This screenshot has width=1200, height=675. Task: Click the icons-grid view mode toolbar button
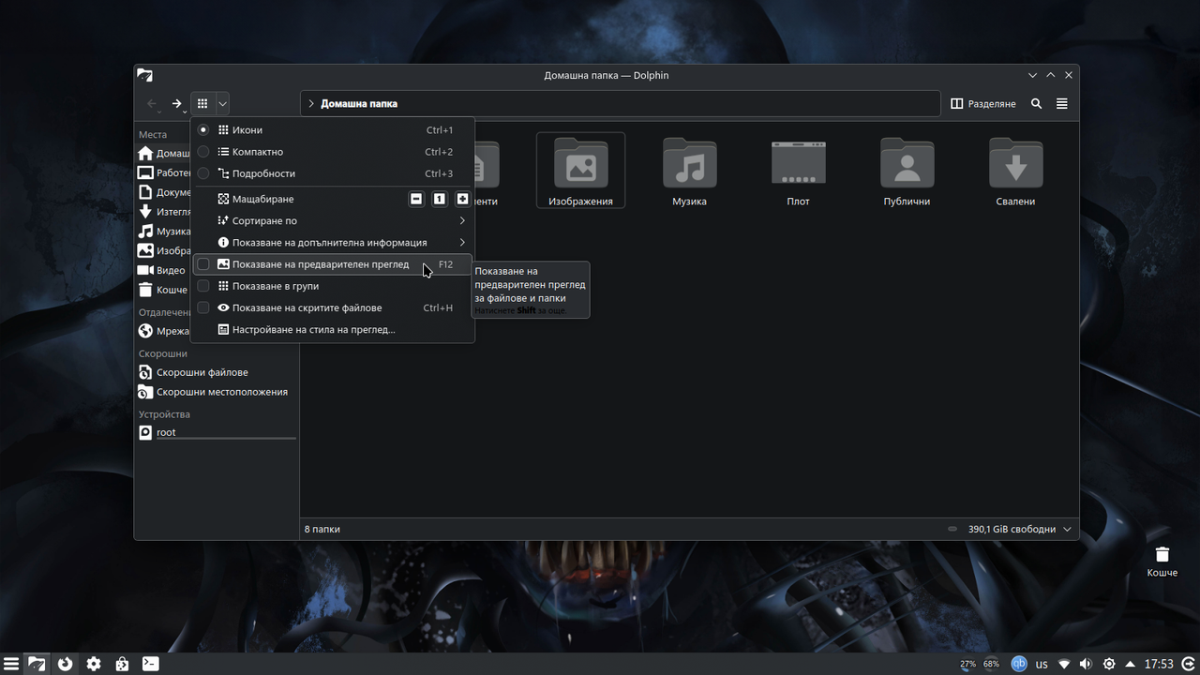[202, 104]
